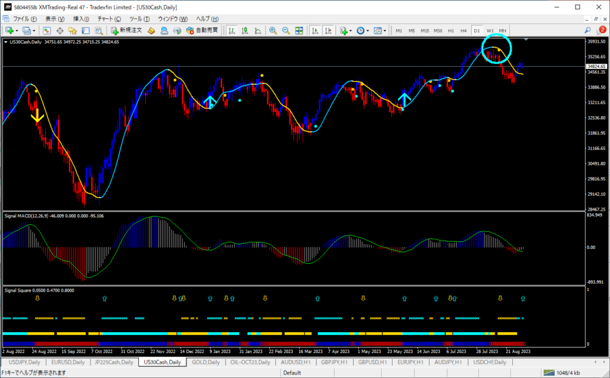Expand the indicators list dropdown arrow
The image size is (610, 378).
350,31
